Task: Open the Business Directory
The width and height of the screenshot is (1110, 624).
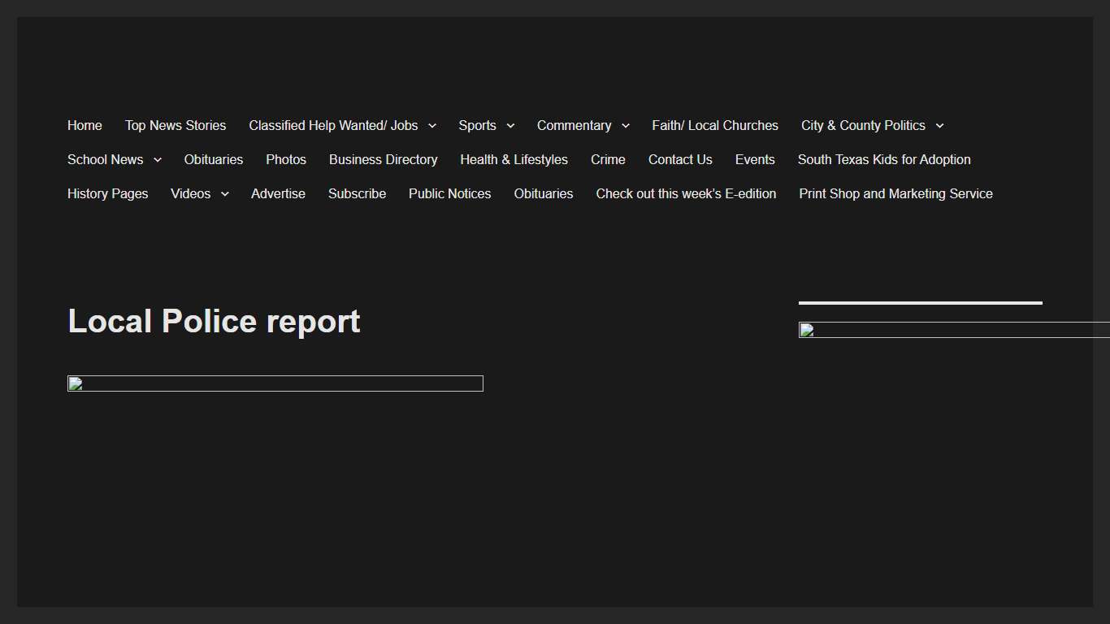Action: click(x=383, y=160)
